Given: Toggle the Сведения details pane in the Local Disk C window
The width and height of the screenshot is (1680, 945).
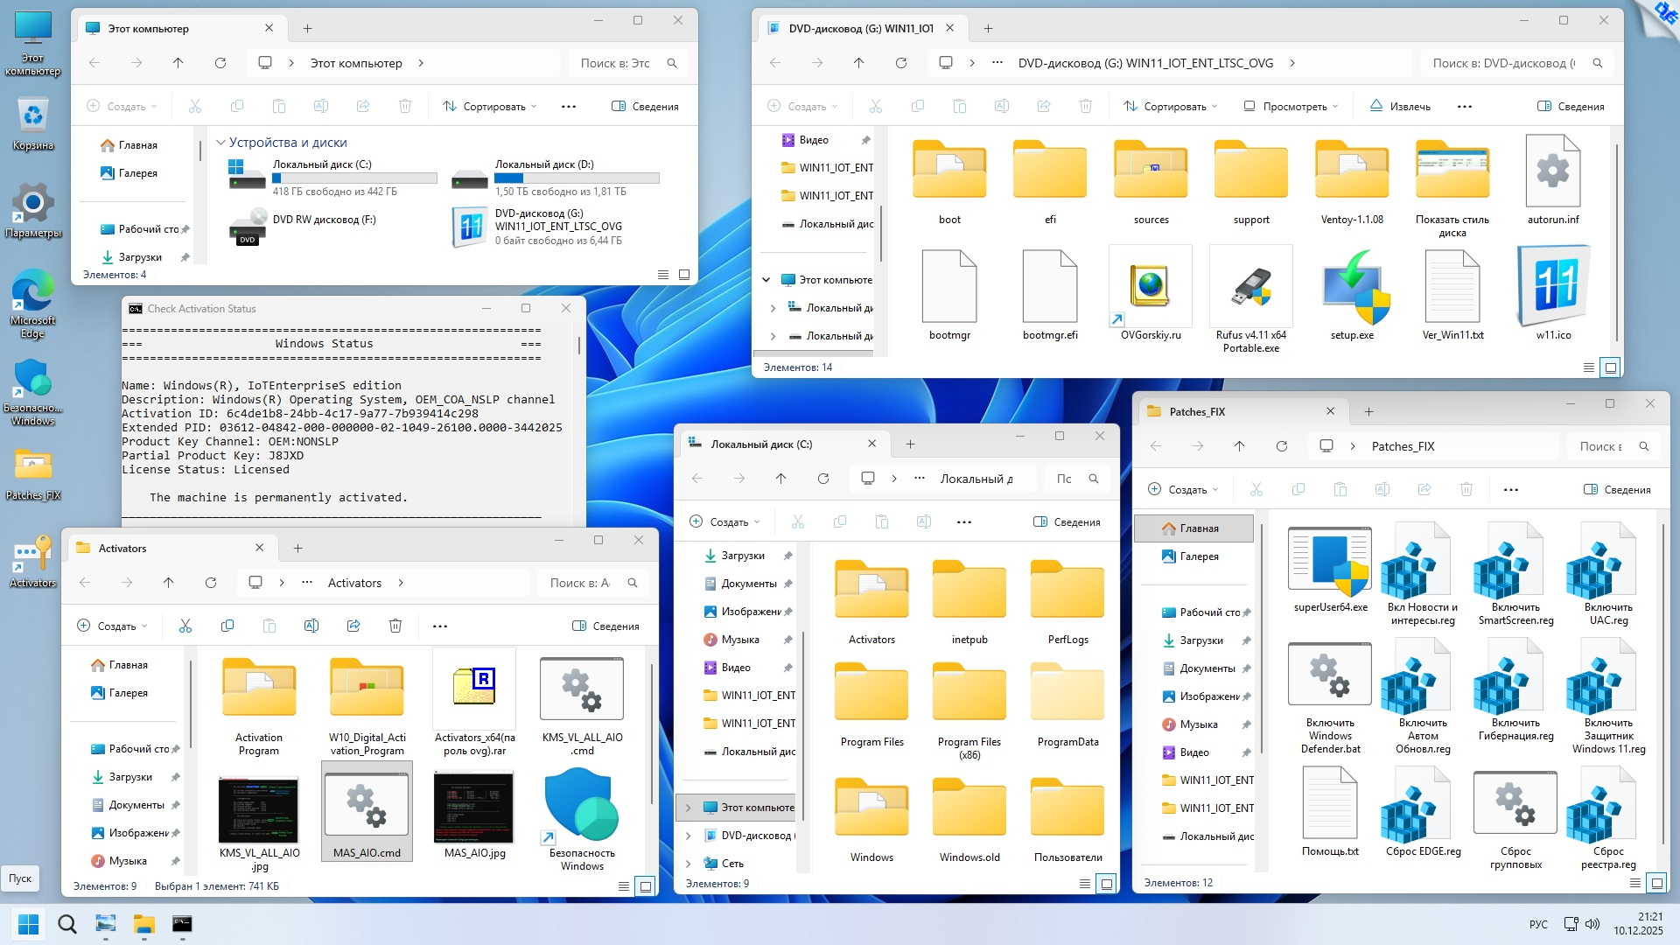Looking at the screenshot, I should click(x=1067, y=522).
